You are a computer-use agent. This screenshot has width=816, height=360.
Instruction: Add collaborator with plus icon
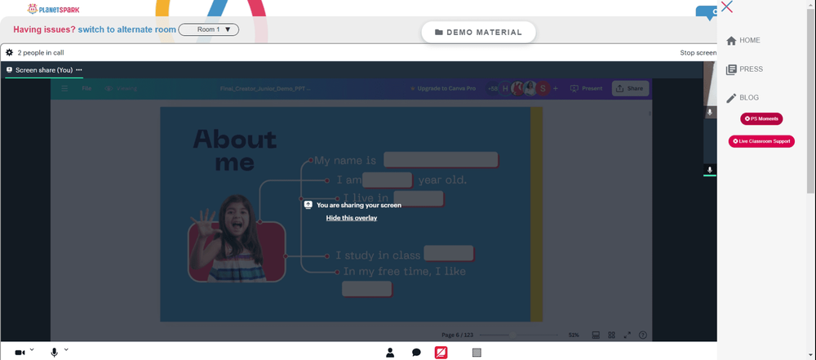[555, 88]
